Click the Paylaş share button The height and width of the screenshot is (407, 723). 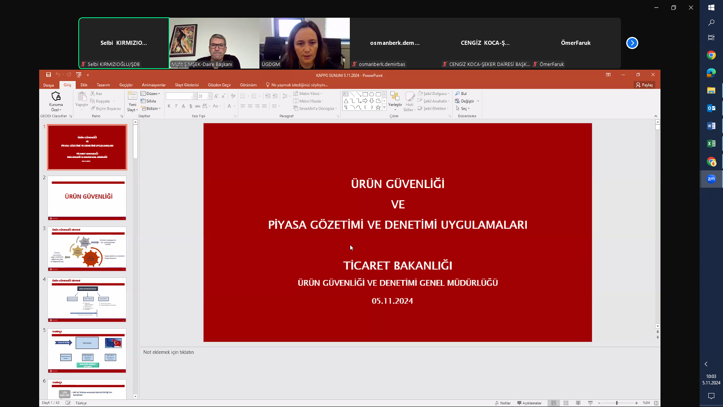point(644,85)
